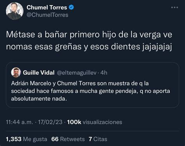Click the 17/02/23 date
The image size is (185, 146).
pos(50,122)
